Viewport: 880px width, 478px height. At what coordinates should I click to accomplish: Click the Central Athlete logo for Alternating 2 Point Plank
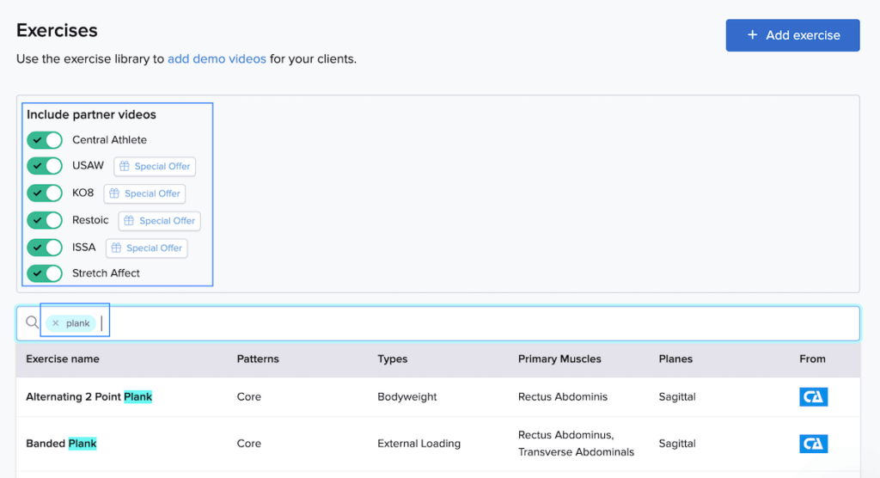[x=813, y=397]
